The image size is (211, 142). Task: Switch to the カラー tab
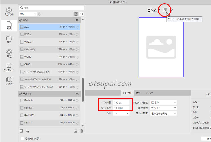click(139, 93)
